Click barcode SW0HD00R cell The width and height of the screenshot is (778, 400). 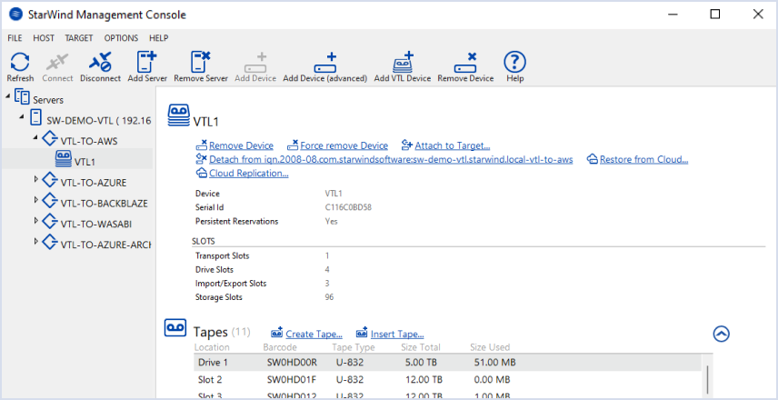(x=292, y=363)
